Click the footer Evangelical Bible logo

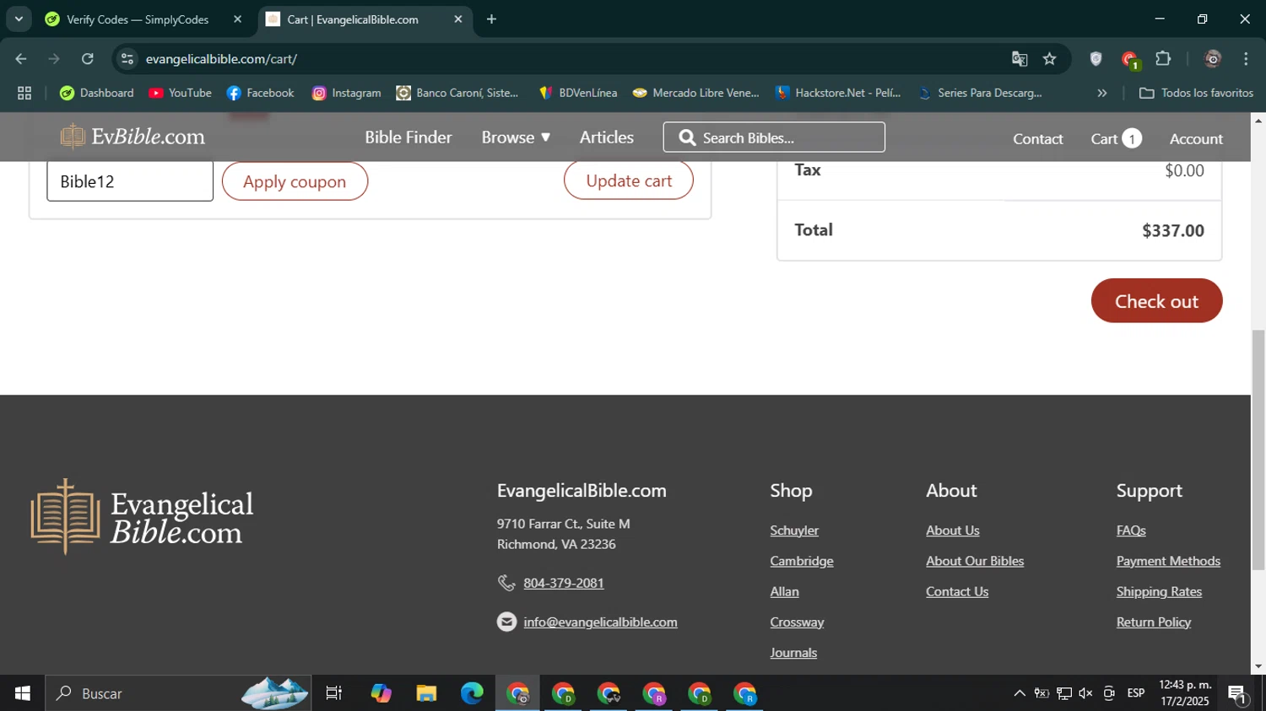[142, 517]
